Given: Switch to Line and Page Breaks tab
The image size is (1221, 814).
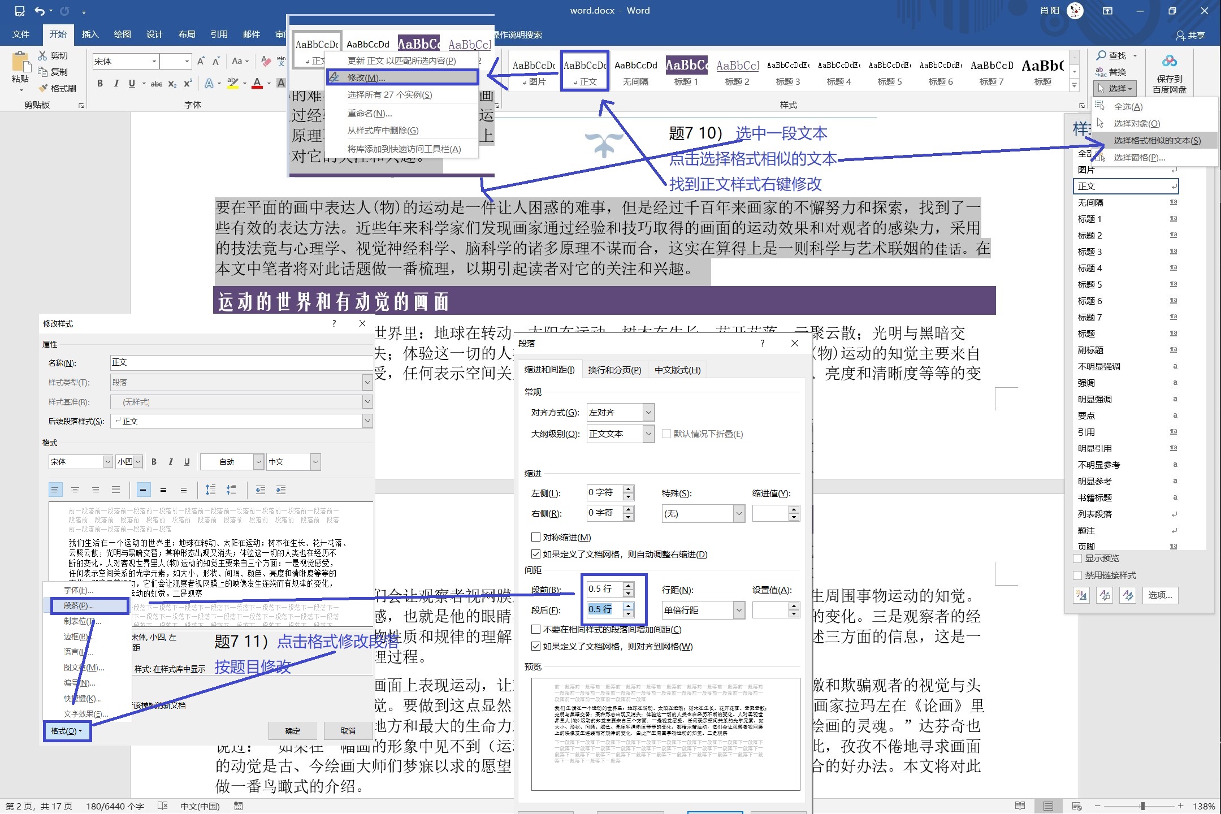Looking at the screenshot, I should 614,370.
